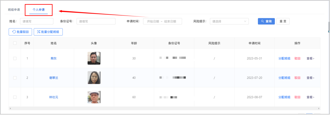Click the magnifier icon on 查询 button
Image resolution: width=330 pixels, height=115 pixels.
click(x=263, y=21)
